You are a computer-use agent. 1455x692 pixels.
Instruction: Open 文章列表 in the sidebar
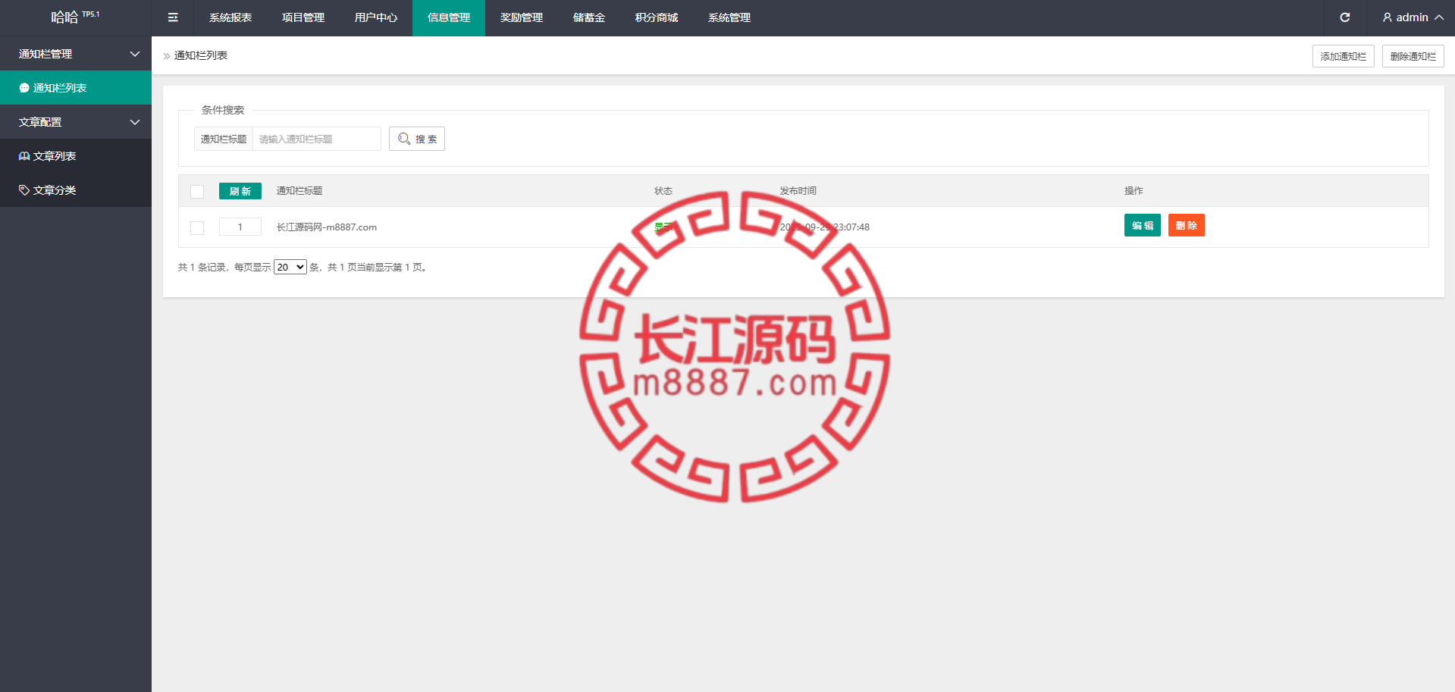point(76,156)
